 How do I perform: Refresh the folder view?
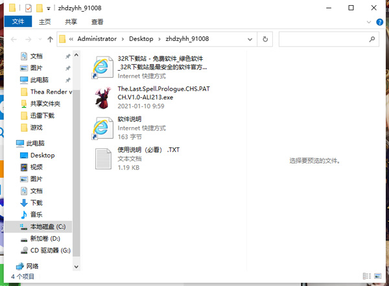click(x=265, y=39)
